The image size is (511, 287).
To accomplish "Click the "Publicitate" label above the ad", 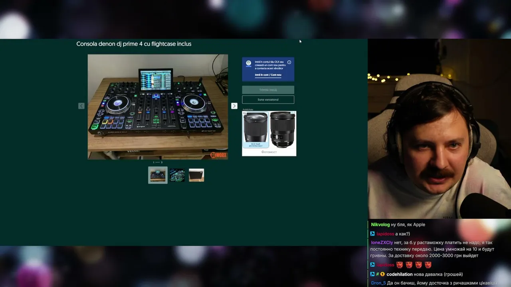I will [x=248, y=109].
